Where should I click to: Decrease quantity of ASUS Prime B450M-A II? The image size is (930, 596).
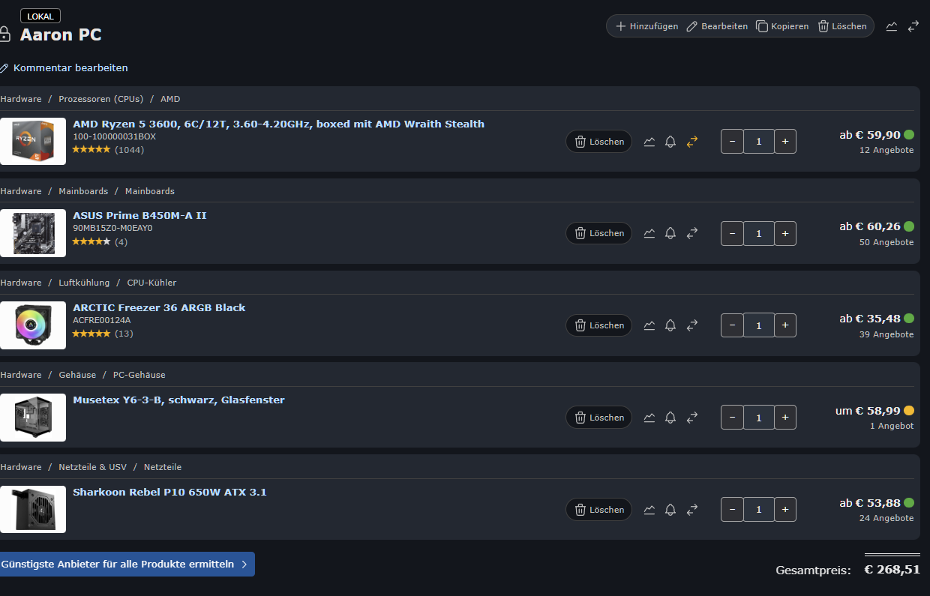(x=732, y=233)
